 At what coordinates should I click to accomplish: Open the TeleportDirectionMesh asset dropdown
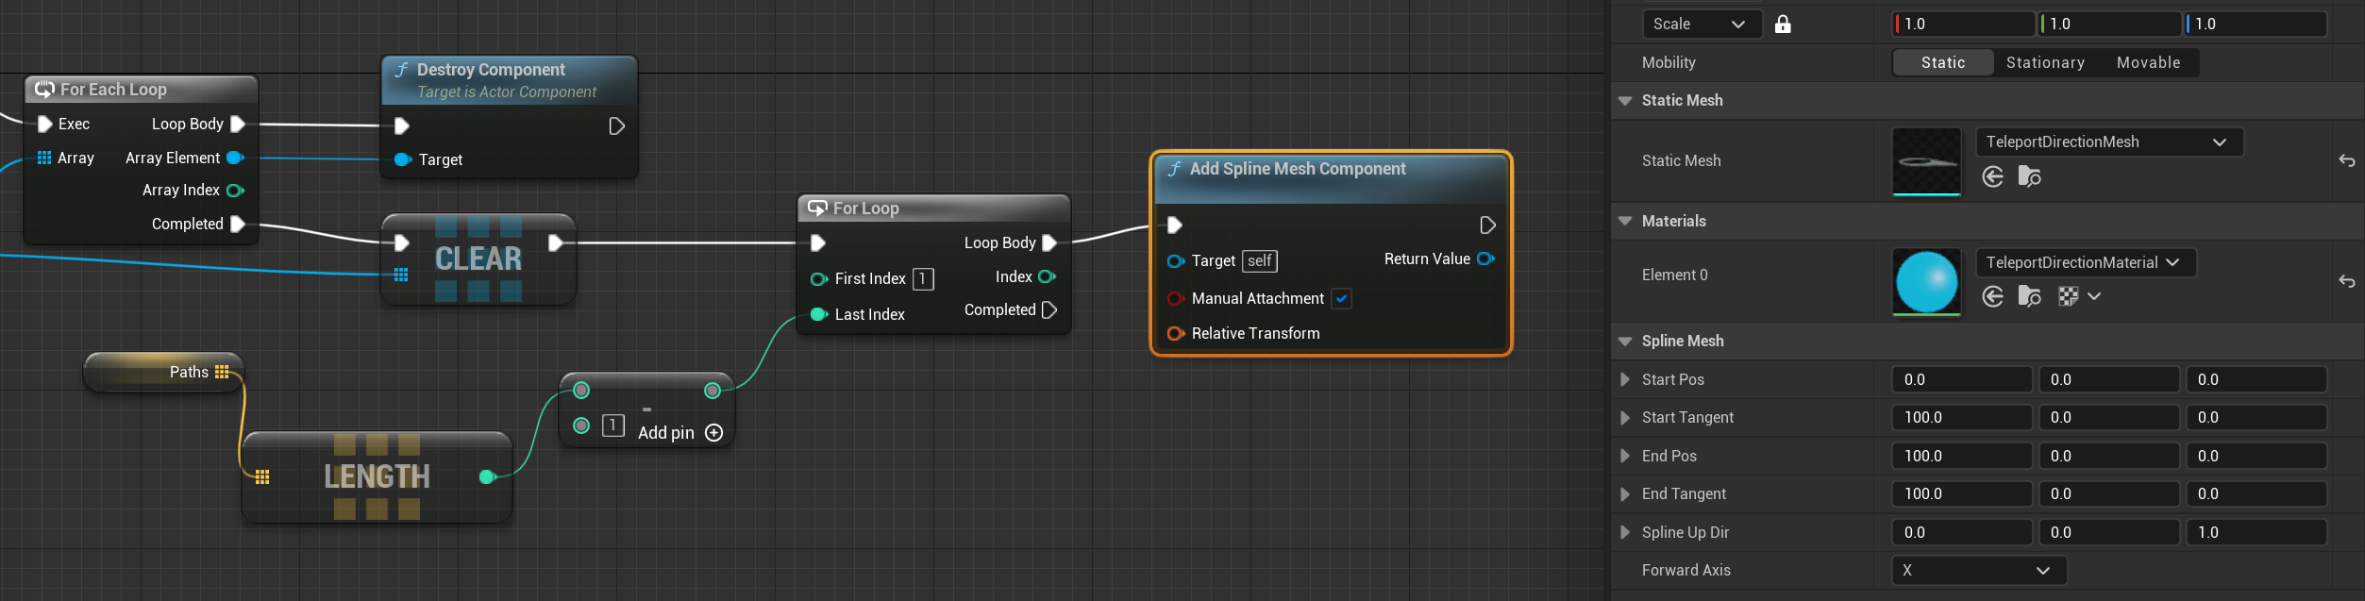(2109, 142)
